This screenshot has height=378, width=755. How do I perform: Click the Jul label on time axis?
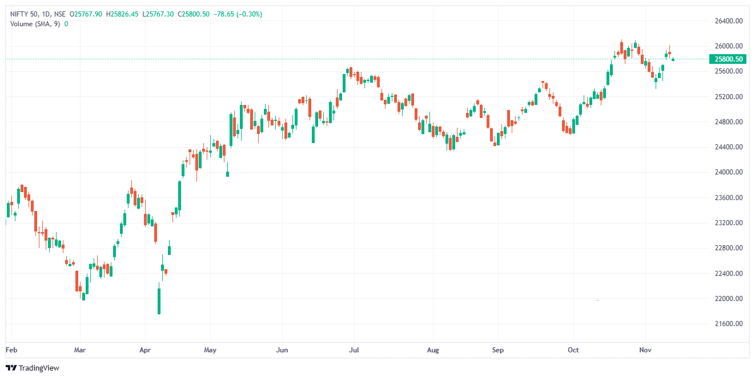[354, 350]
